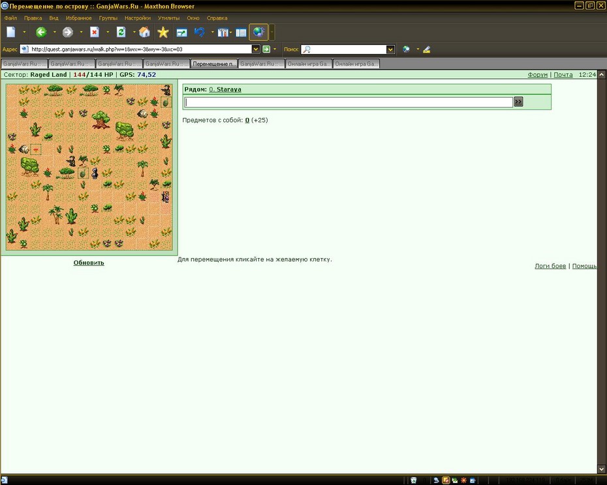Open the Stop button dropdown arrow
The height and width of the screenshot is (485, 607).
tap(108, 32)
